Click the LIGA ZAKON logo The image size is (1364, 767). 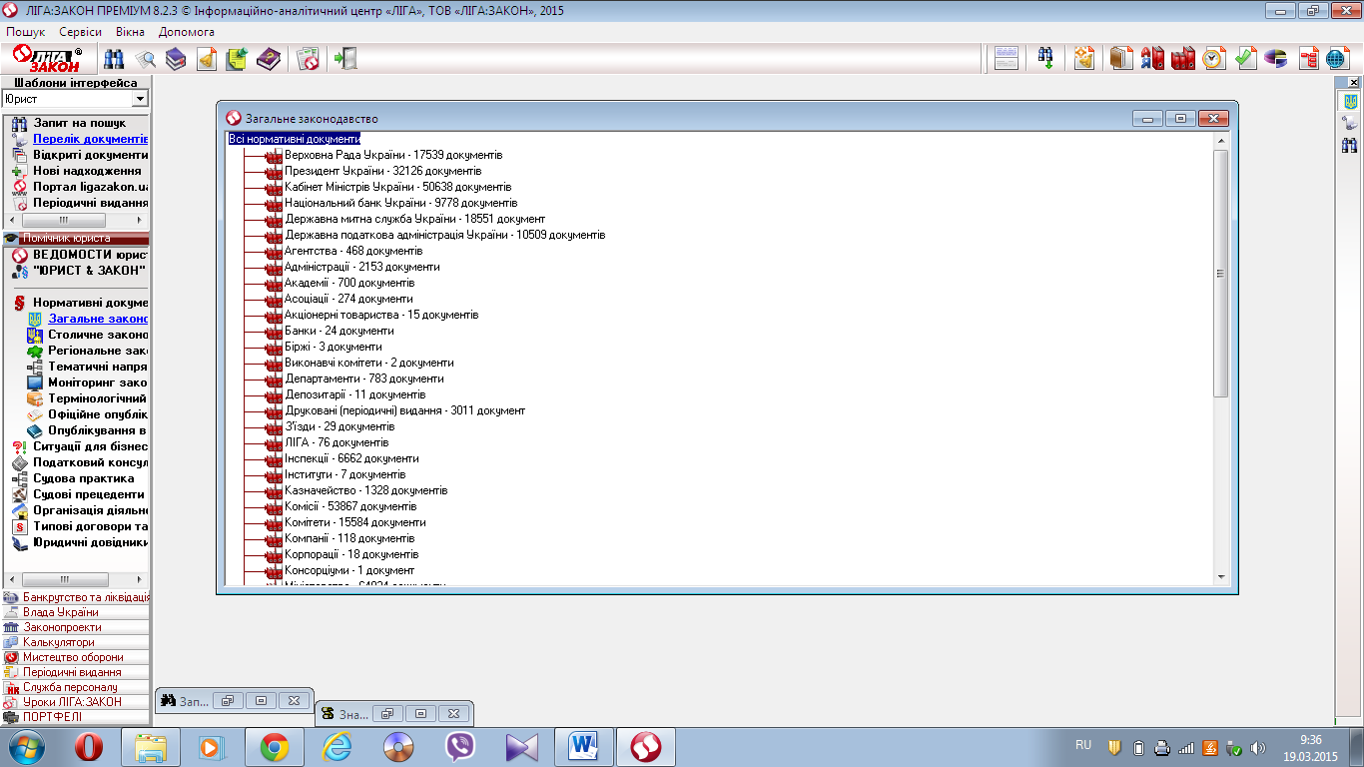point(47,59)
